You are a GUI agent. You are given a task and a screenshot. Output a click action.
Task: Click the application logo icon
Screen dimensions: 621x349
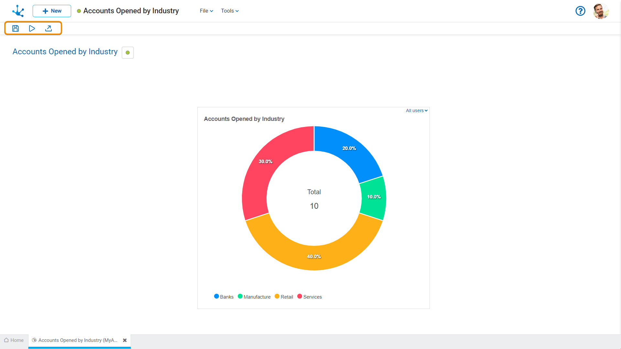[x=18, y=11]
